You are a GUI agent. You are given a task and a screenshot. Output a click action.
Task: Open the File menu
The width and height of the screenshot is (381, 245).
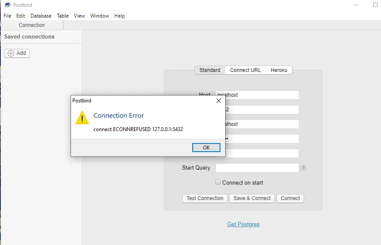(x=7, y=16)
